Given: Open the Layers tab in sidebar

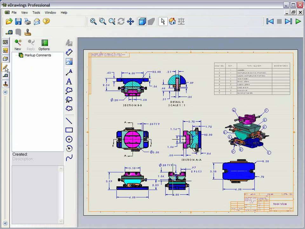Looking at the screenshot, I should (5, 59).
